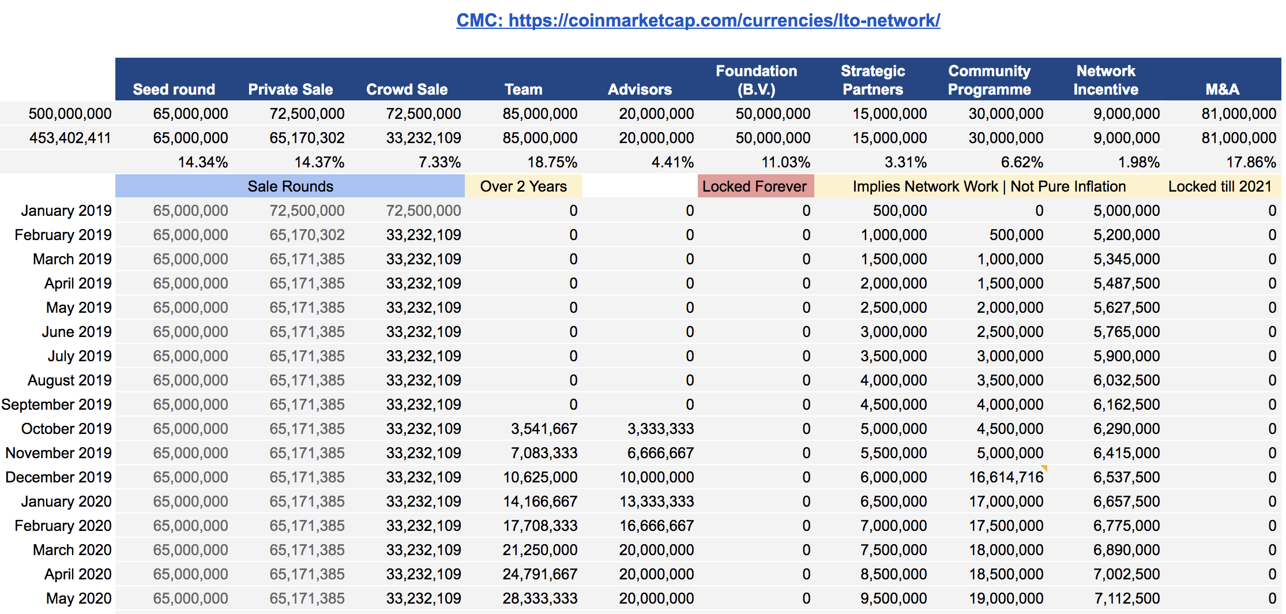
Task: Click Team value 14,166,667 in January 2020
Action: pyautogui.click(x=540, y=501)
